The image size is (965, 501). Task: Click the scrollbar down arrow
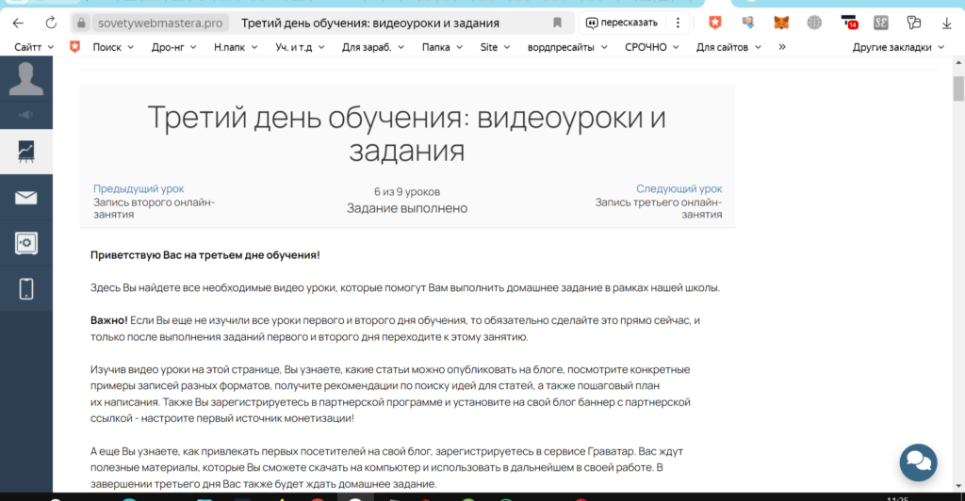[x=958, y=486]
